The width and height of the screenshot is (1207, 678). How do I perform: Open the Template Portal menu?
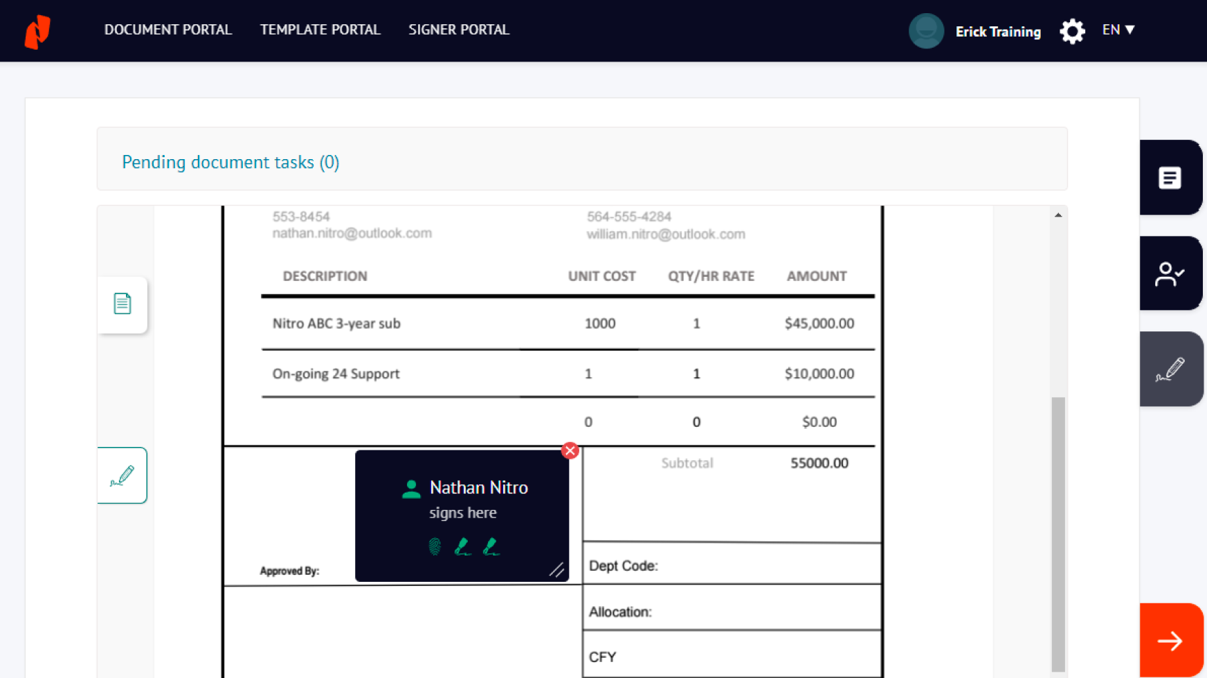click(320, 30)
